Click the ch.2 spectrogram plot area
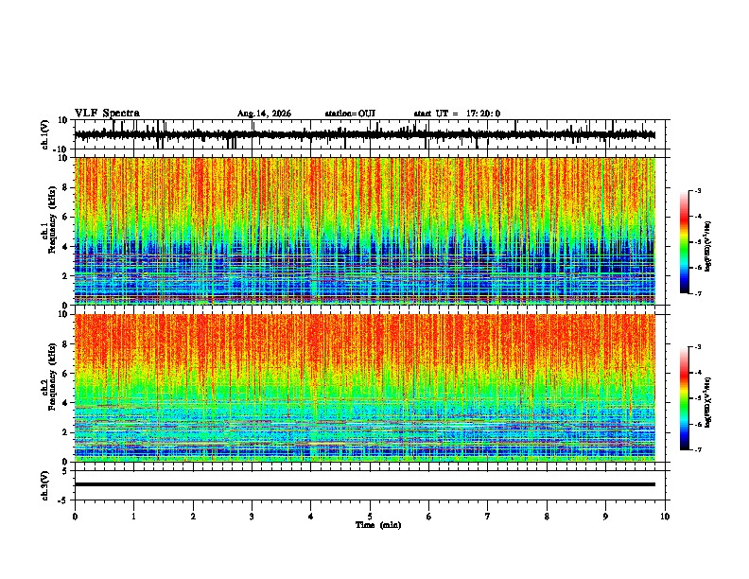 [x=364, y=388]
